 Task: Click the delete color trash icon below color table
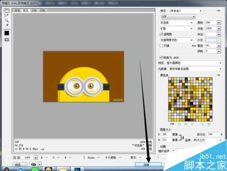pos(209,124)
